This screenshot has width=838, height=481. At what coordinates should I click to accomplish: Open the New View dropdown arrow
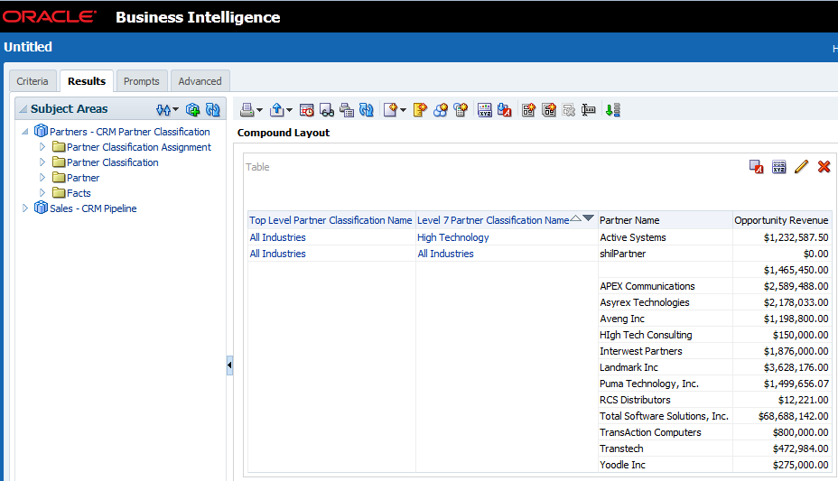403,110
